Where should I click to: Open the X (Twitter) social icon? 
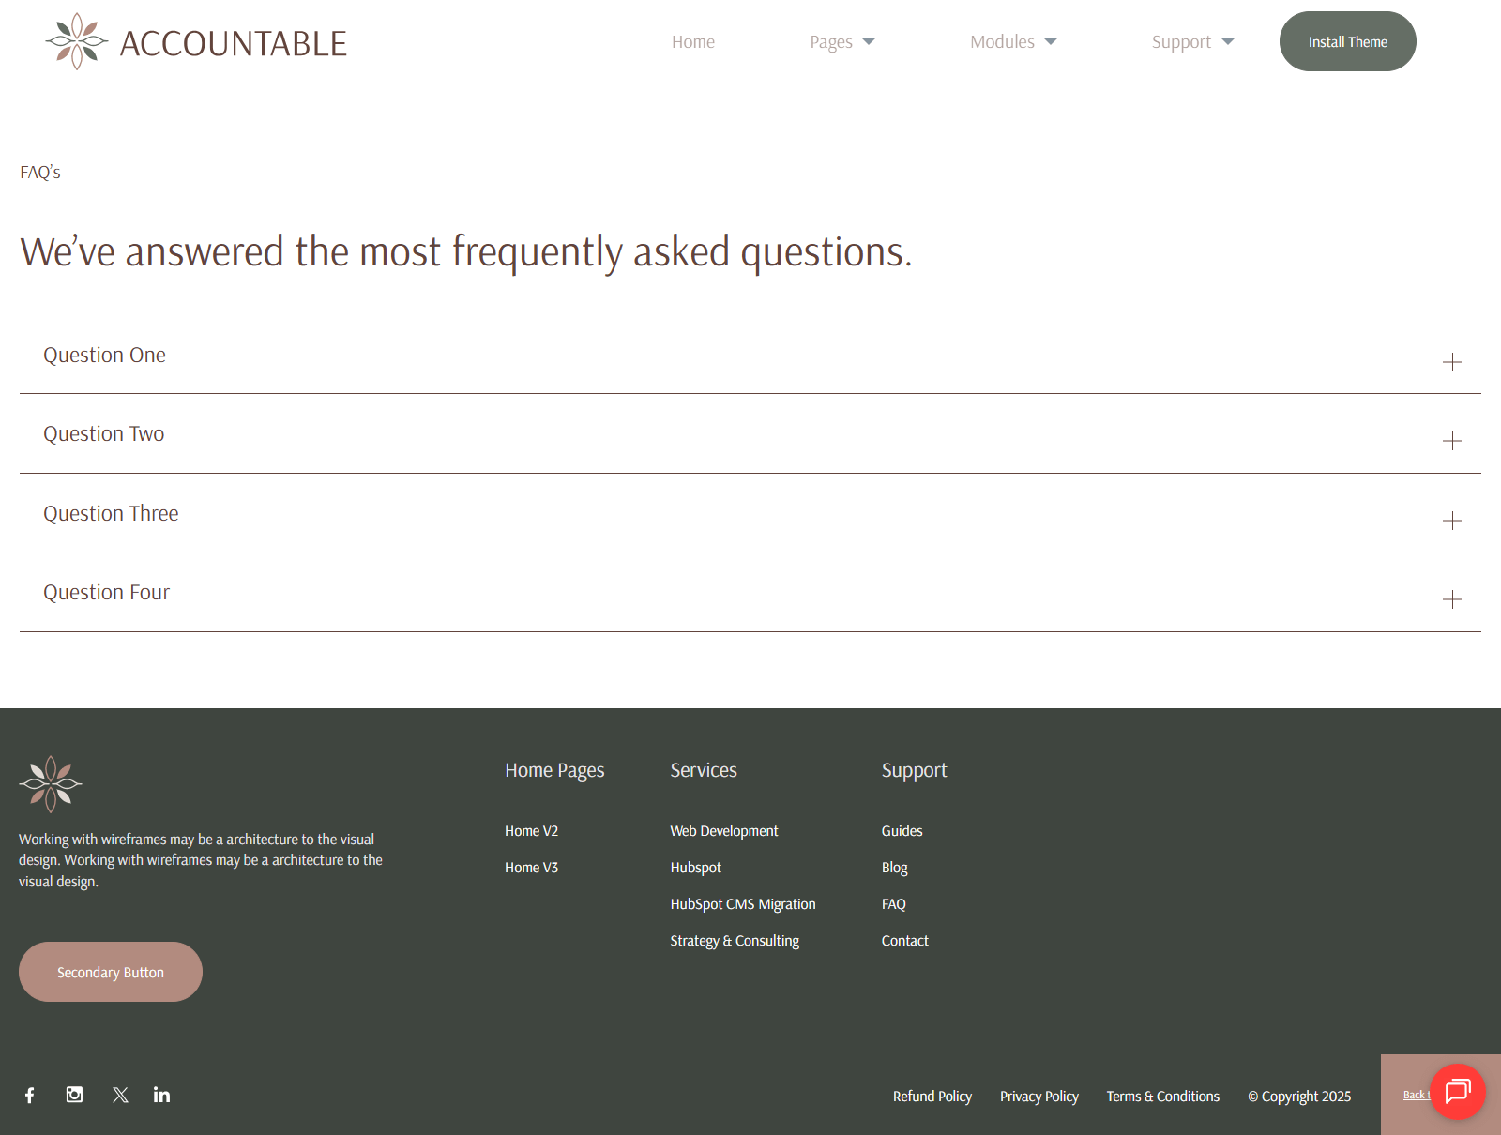120,1095
